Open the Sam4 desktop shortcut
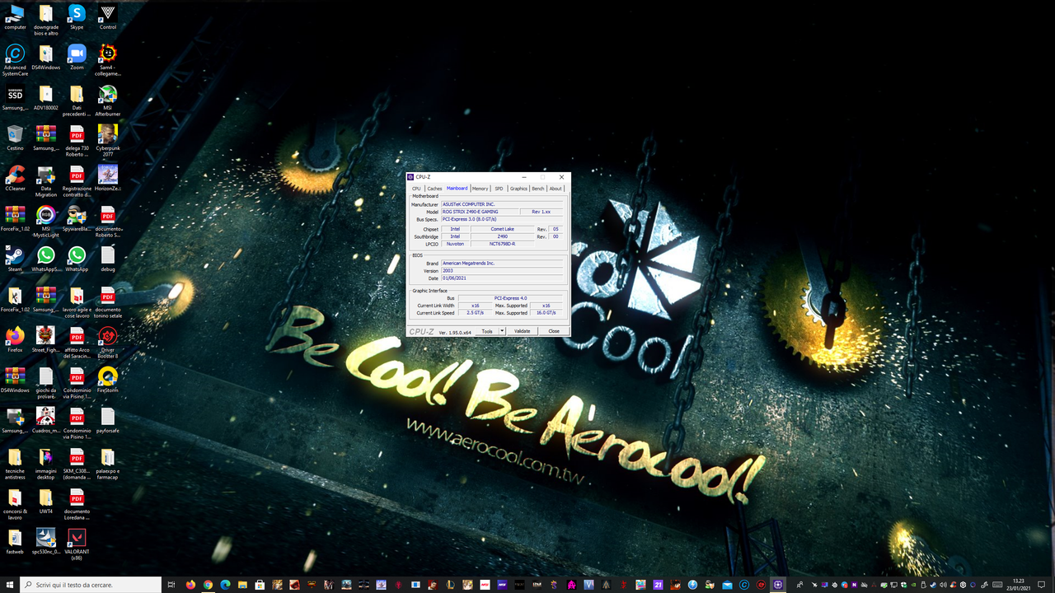This screenshot has width=1055, height=593. tap(108, 61)
